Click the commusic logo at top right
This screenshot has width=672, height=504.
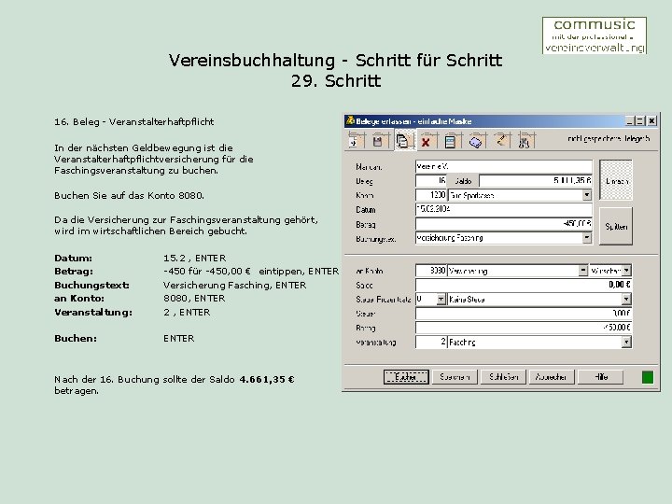click(x=595, y=35)
